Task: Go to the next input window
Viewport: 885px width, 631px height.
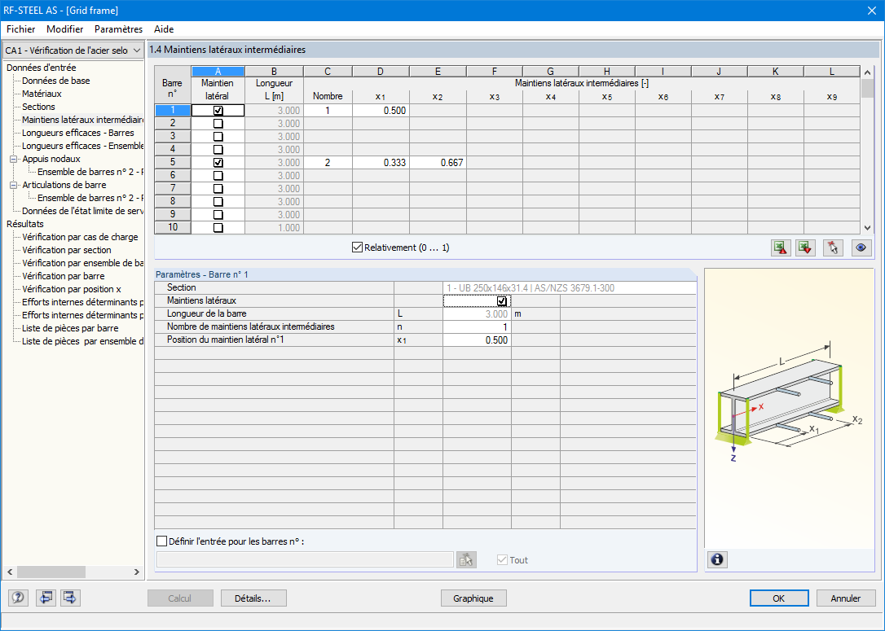Action: point(70,598)
